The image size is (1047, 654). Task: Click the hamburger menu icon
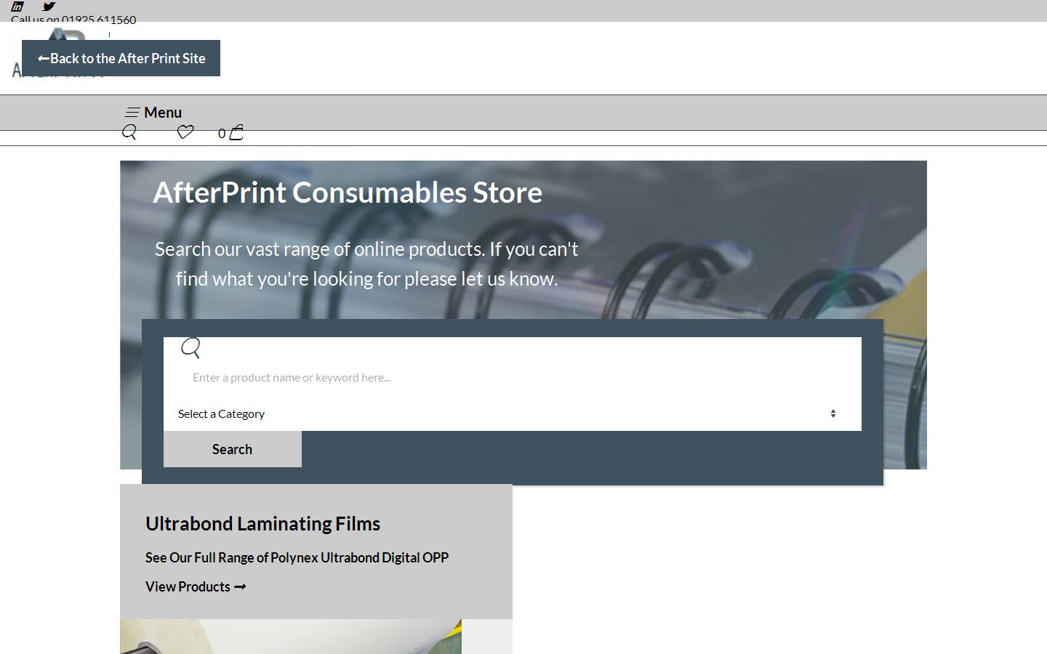tap(133, 112)
